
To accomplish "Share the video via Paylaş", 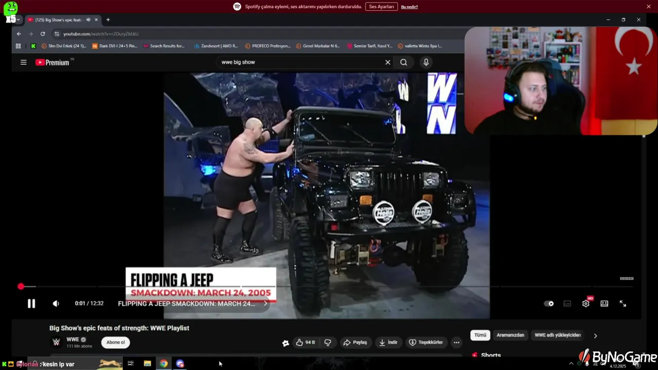I will click(355, 342).
